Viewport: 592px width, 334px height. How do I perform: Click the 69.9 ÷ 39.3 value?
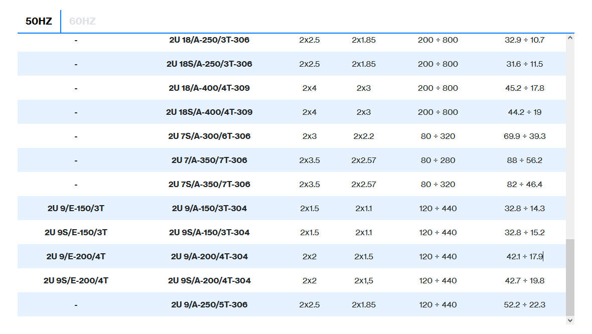[525, 136]
